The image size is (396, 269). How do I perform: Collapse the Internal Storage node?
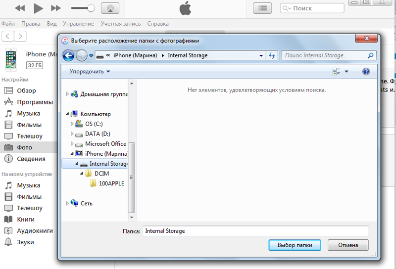(77, 164)
